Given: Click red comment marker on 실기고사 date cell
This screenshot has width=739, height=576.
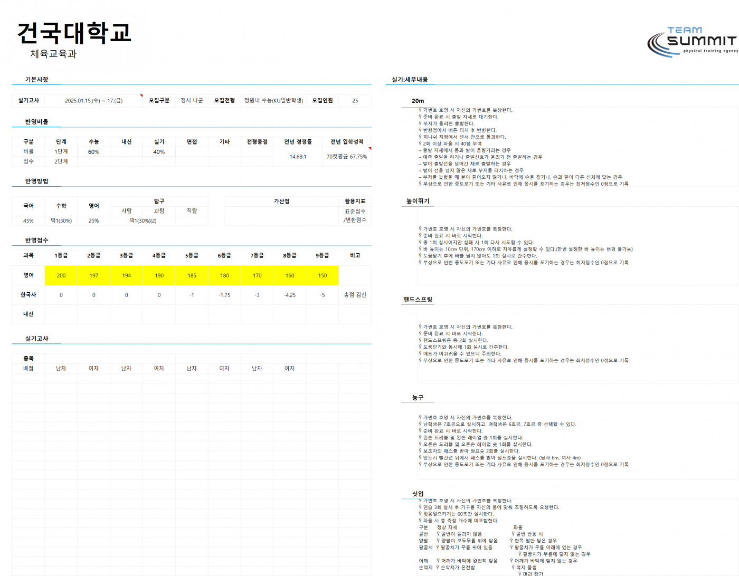Looking at the screenshot, I should pyautogui.click(x=141, y=96).
